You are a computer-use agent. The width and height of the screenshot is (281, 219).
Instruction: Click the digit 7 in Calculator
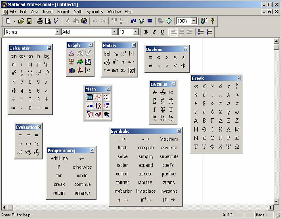coord(22,82)
